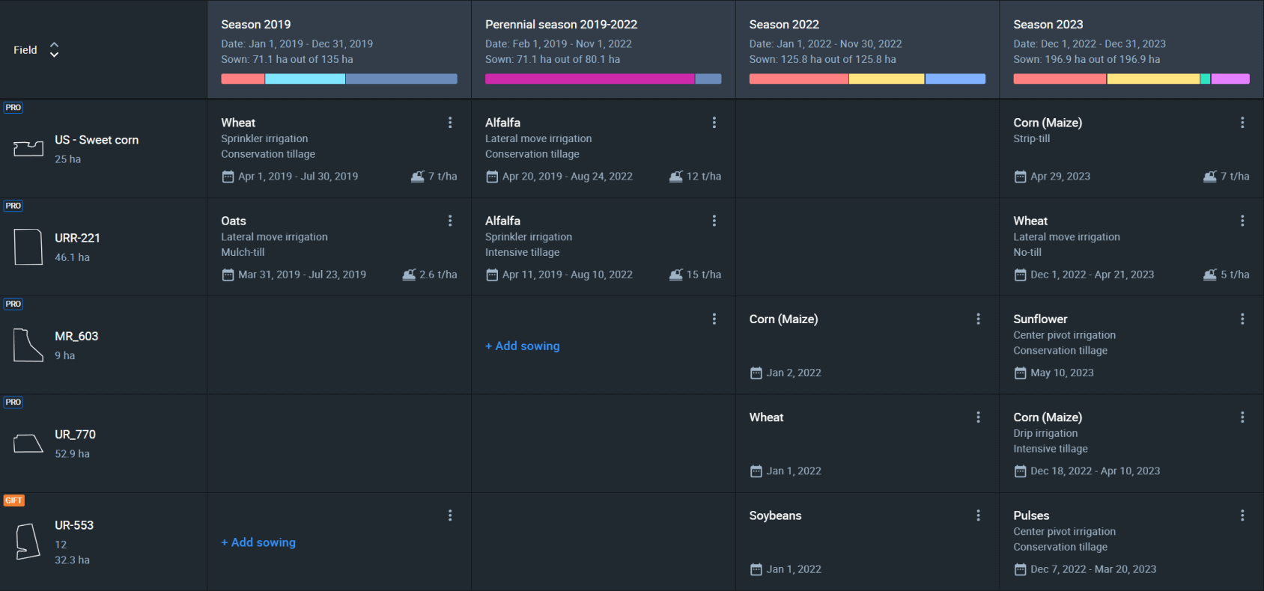This screenshot has width=1264, height=591.
Task: Open options menu for 2019 Wheat sowing
Action: 450,123
